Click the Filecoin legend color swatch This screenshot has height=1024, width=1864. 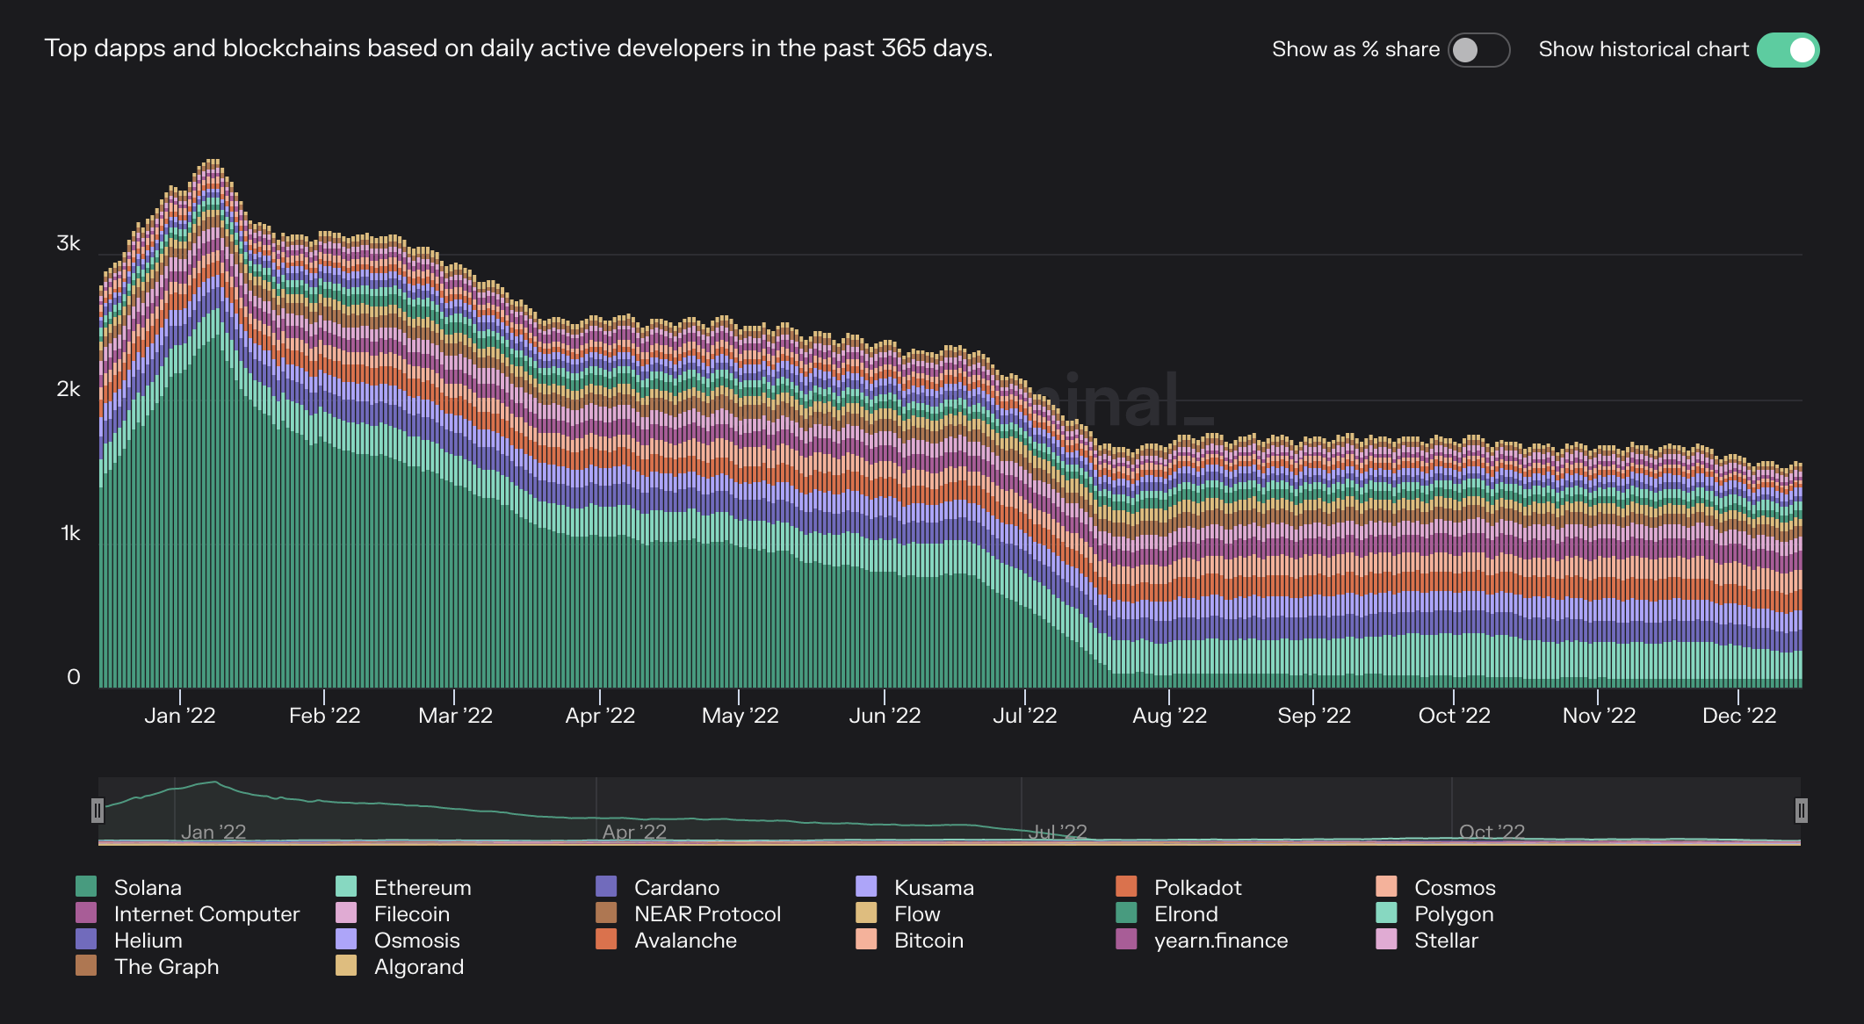pyautogui.click(x=346, y=912)
